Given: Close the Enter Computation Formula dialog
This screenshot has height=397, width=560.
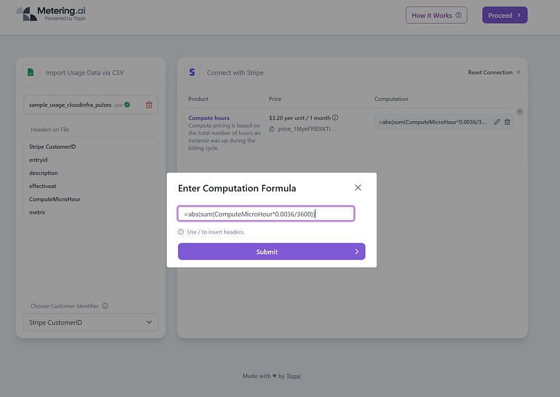Looking at the screenshot, I should tap(357, 187).
